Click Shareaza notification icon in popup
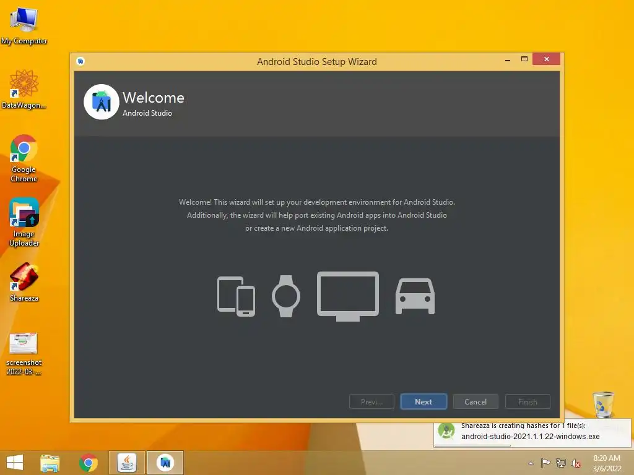Image resolution: width=634 pixels, height=475 pixels. click(446, 431)
